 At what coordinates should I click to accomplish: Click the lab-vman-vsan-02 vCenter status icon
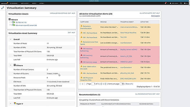(x=13, y=25)
